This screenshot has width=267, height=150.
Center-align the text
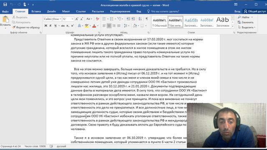tap(109, 26)
